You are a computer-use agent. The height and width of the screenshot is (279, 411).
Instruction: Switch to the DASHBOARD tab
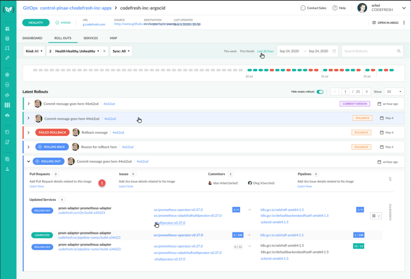(32, 38)
